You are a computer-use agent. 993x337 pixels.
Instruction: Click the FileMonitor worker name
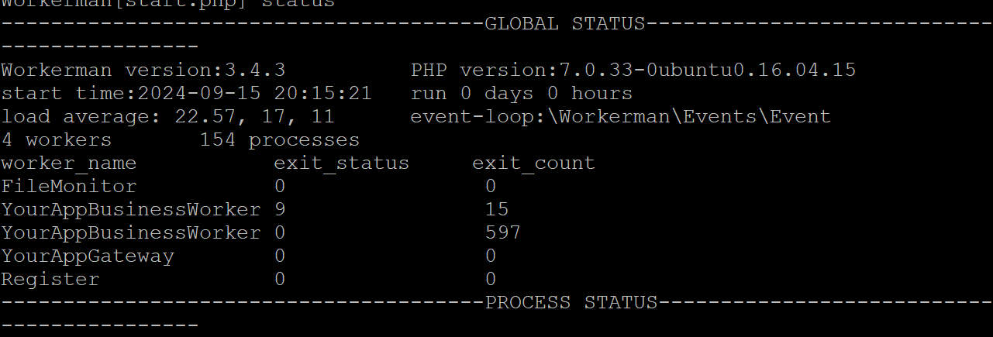click(x=69, y=186)
